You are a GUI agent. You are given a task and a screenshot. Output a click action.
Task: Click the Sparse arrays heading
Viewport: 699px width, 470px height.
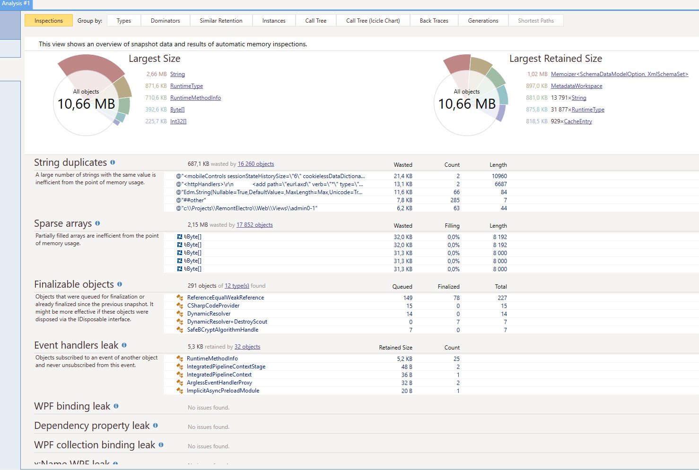coord(63,223)
